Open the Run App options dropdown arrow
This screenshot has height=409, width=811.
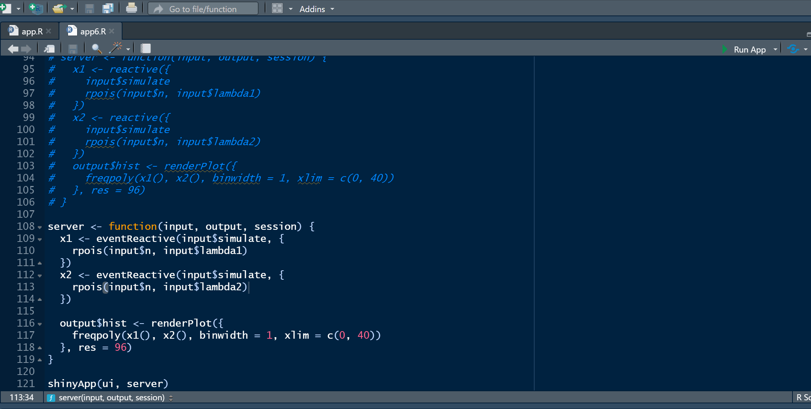coord(775,50)
